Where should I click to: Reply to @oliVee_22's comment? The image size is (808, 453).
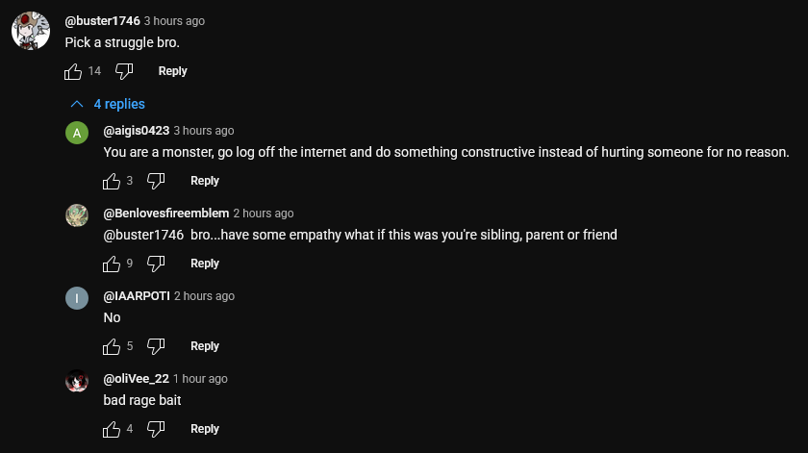click(205, 429)
